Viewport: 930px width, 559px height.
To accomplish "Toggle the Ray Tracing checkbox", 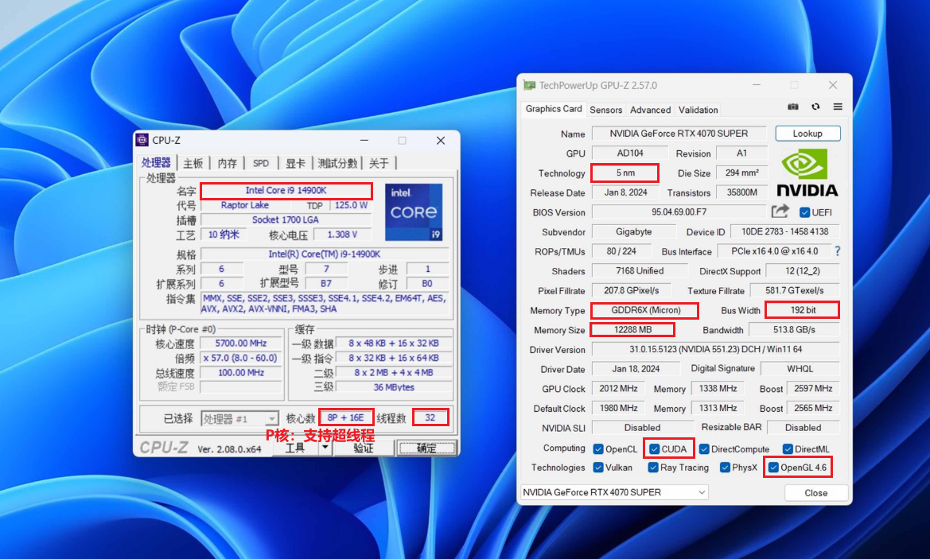I will [653, 468].
